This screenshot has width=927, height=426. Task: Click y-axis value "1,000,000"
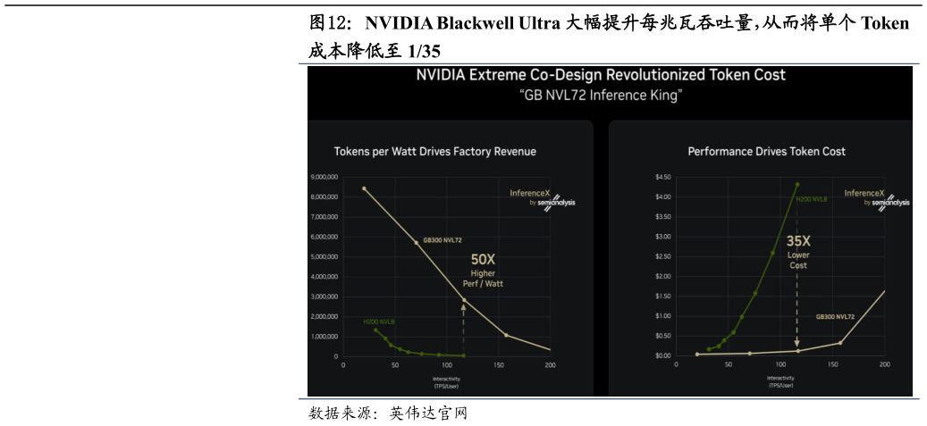coord(324,337)
